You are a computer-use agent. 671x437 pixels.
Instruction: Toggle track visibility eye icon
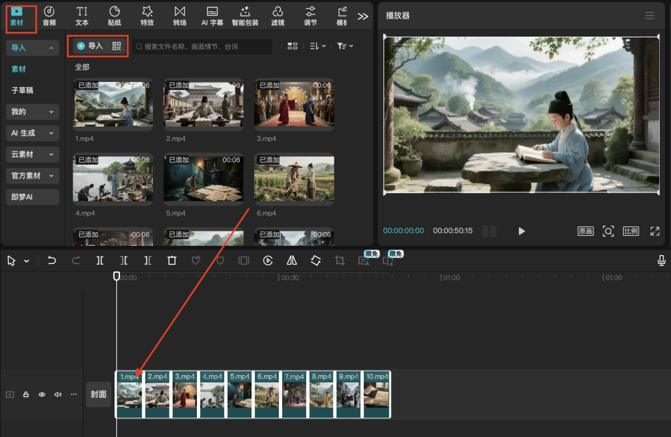click(42, 394)
